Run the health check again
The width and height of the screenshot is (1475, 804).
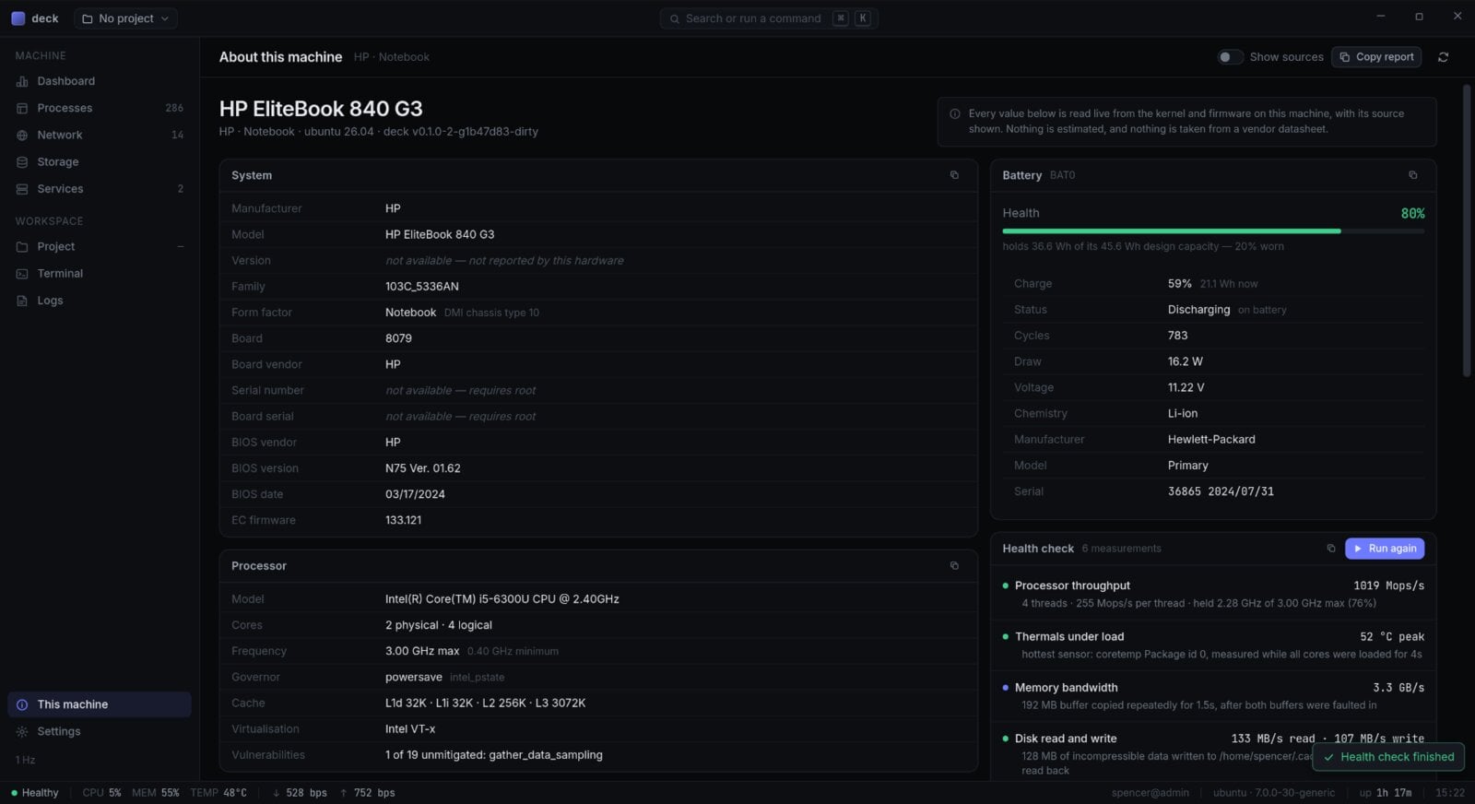pyautogui.click(x=1385, y=549)
